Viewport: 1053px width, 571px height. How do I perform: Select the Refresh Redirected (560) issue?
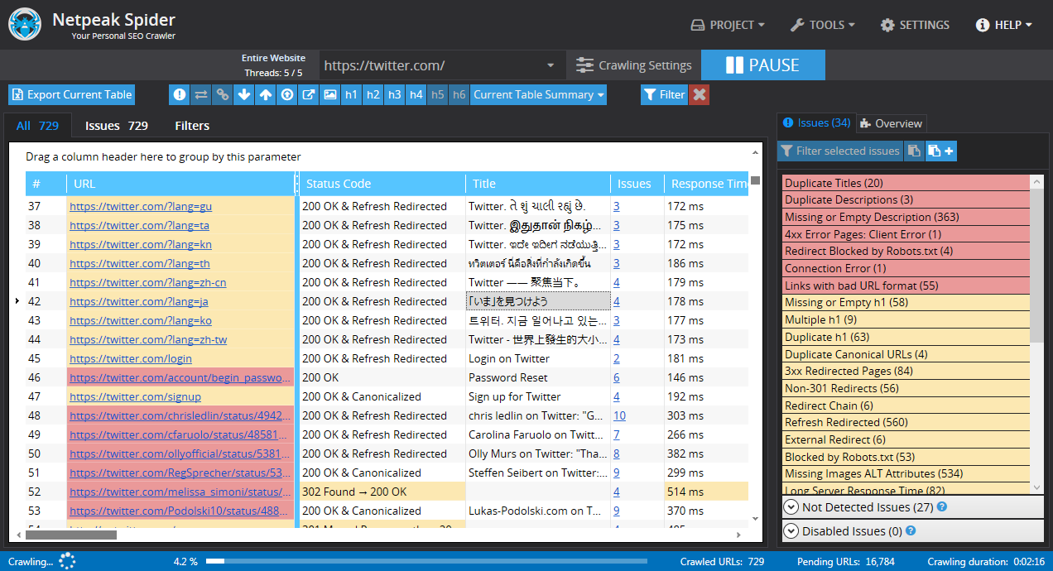click(x=906, y=422)
